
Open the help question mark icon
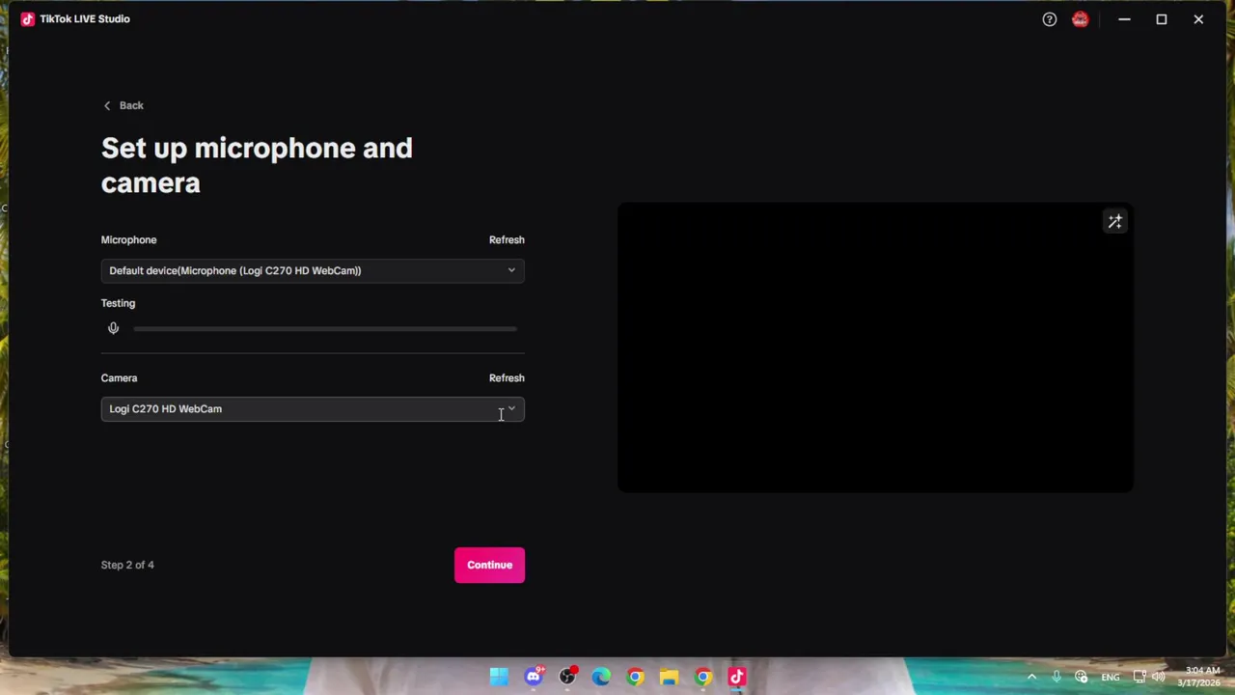tap(1050, 19)
